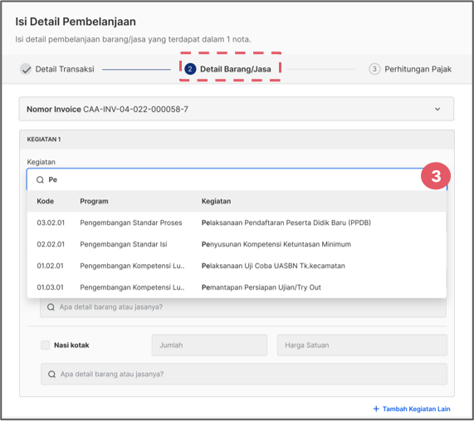Click code 01.03.01 in the list
This screenshot has height=421, width=474.
pyautogui.click(x=50, y=287)
